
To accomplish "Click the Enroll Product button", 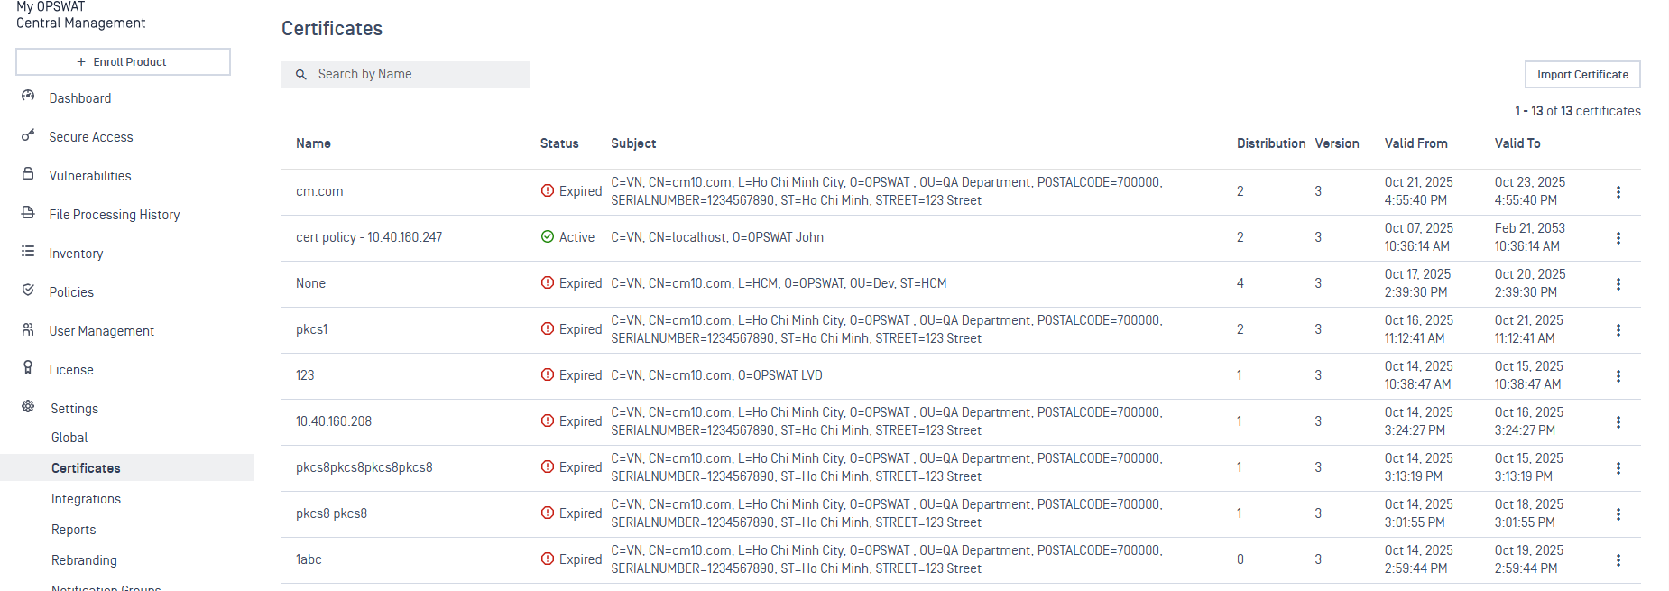I will tap(123, 62).
